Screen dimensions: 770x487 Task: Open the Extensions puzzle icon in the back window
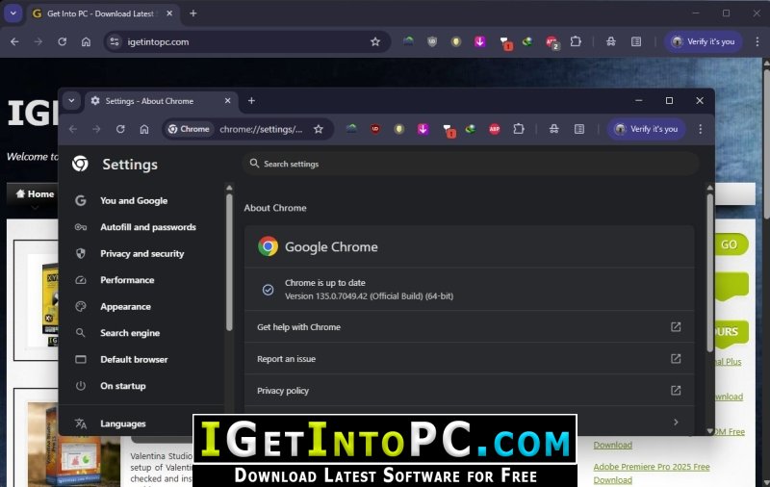point(576,41)
